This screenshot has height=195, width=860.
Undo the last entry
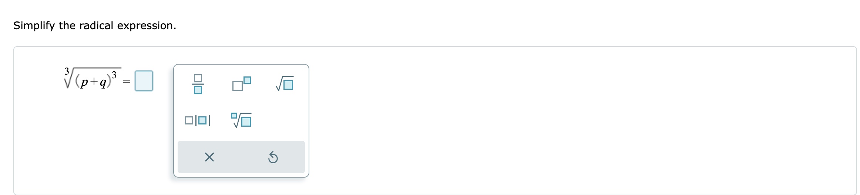pos(273,157)
